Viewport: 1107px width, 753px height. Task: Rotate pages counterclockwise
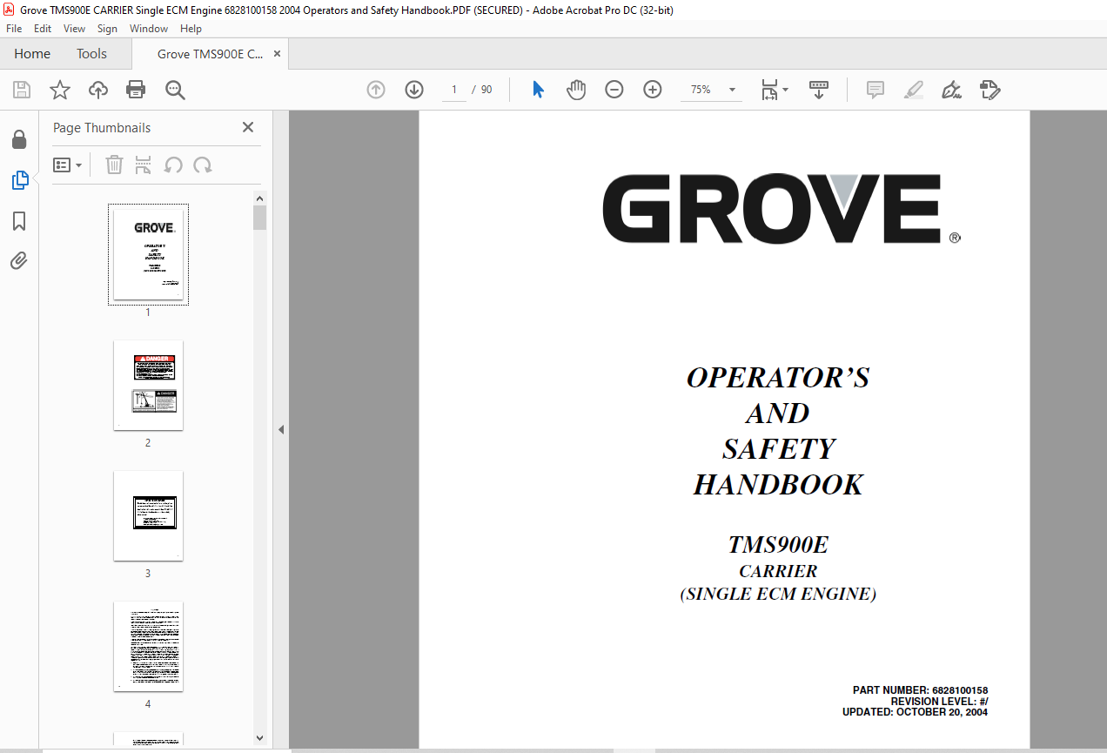(x=173, y=165)
